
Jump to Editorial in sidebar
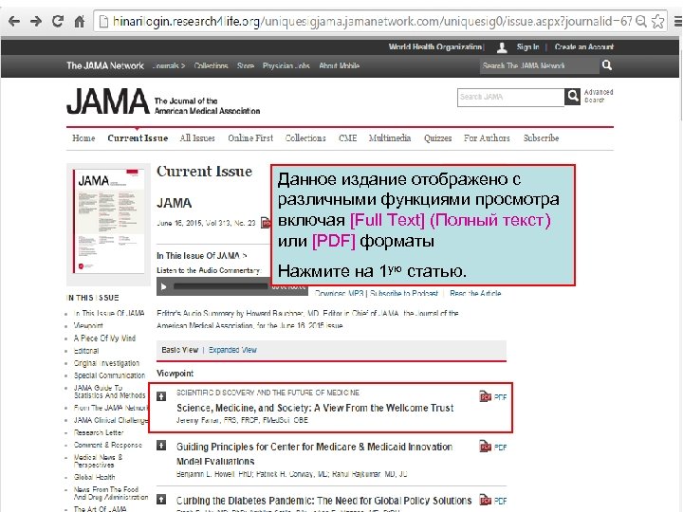pos(86,351)
